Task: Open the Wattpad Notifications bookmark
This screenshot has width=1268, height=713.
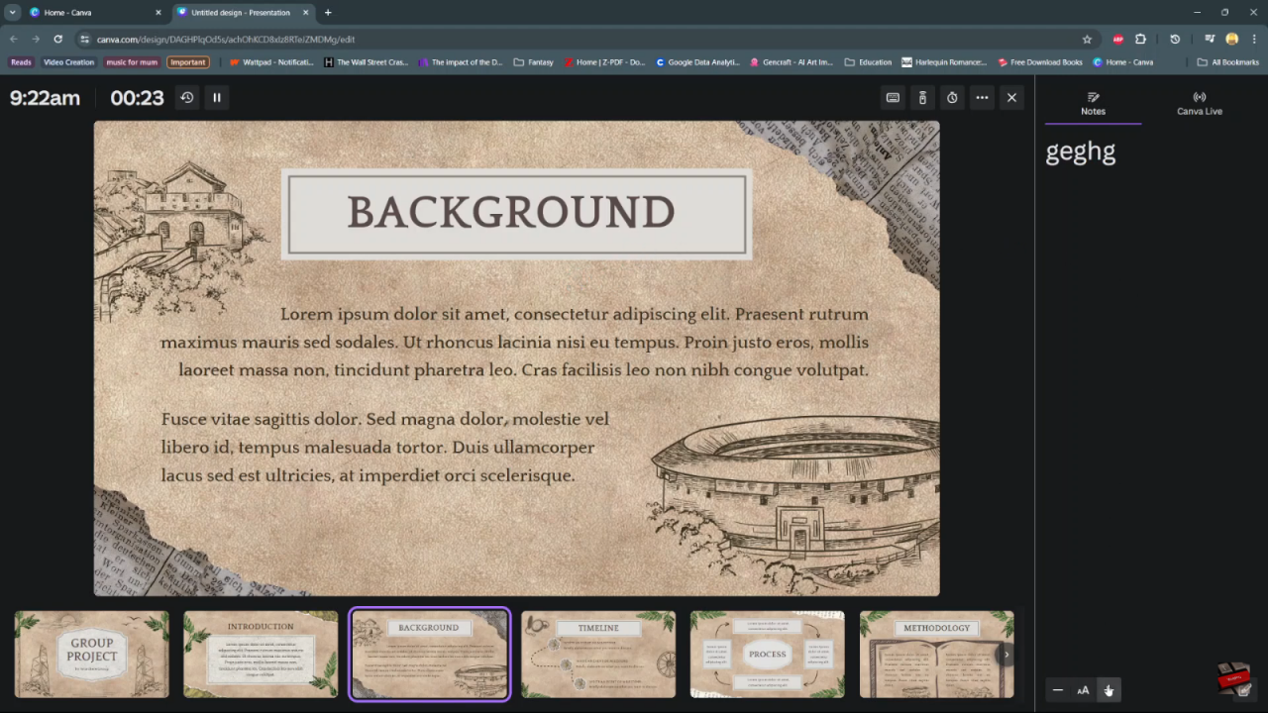Action: click(271, 62)
